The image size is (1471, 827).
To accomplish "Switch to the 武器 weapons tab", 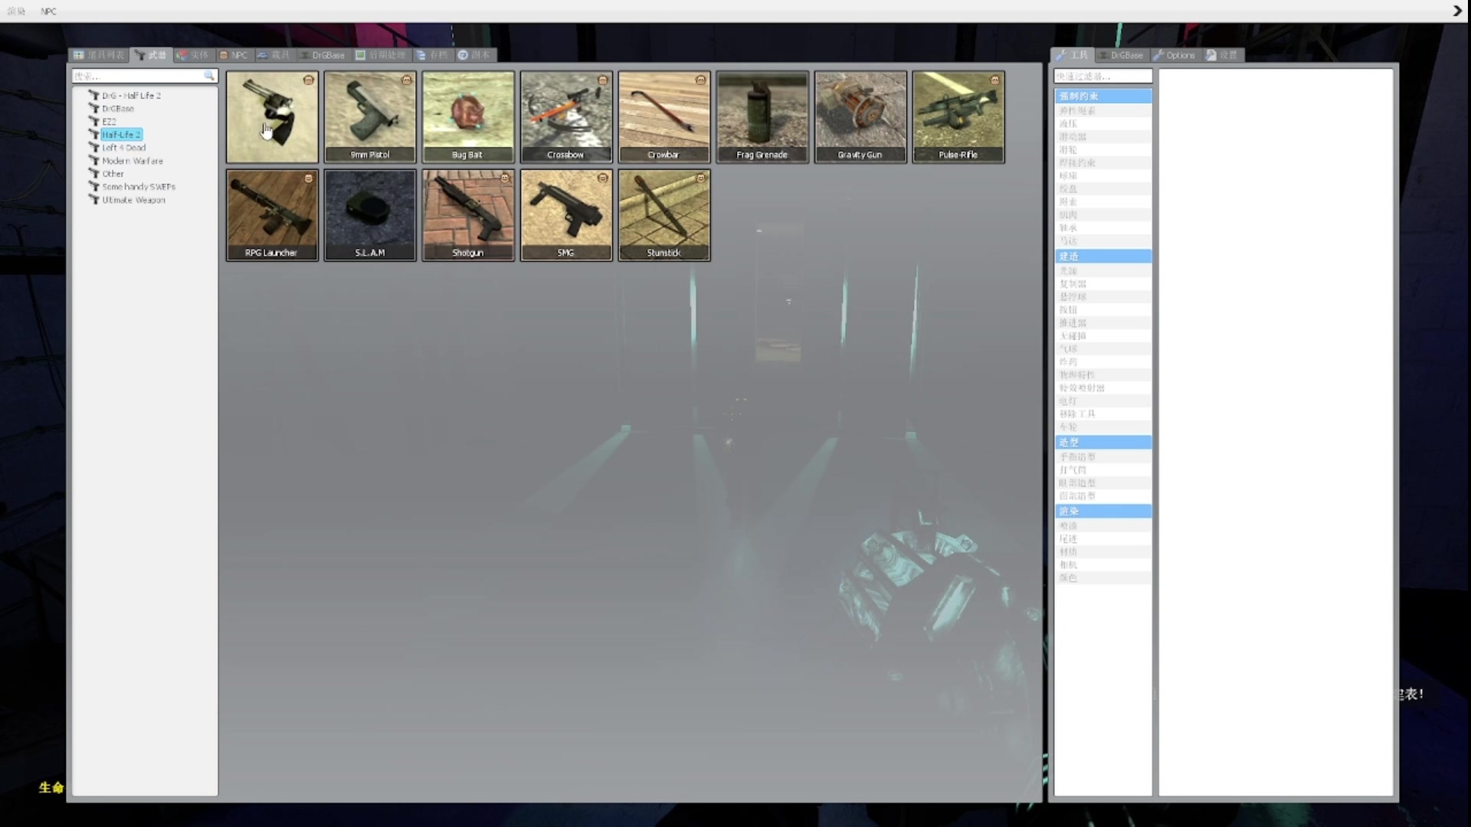I will (150, 55).
